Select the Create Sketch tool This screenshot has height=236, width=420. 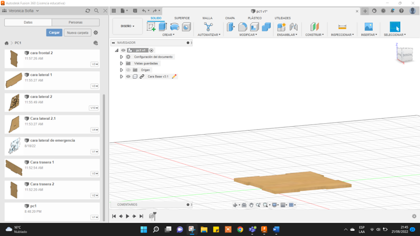(151, 27)
